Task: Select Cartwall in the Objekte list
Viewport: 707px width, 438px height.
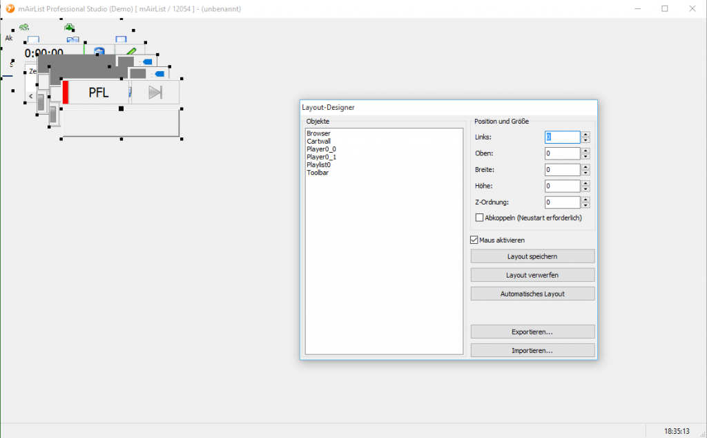Action: click(x=320, y=141)
